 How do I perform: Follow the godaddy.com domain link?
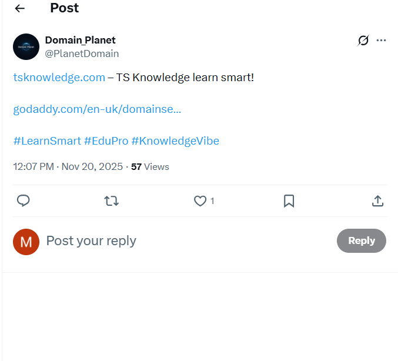[x=97, y=109]
